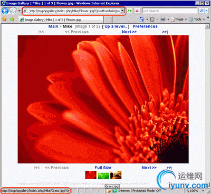Click the Live Search input box
The image size is (211, 194).
pyautogui.click(x=170, y=11)
